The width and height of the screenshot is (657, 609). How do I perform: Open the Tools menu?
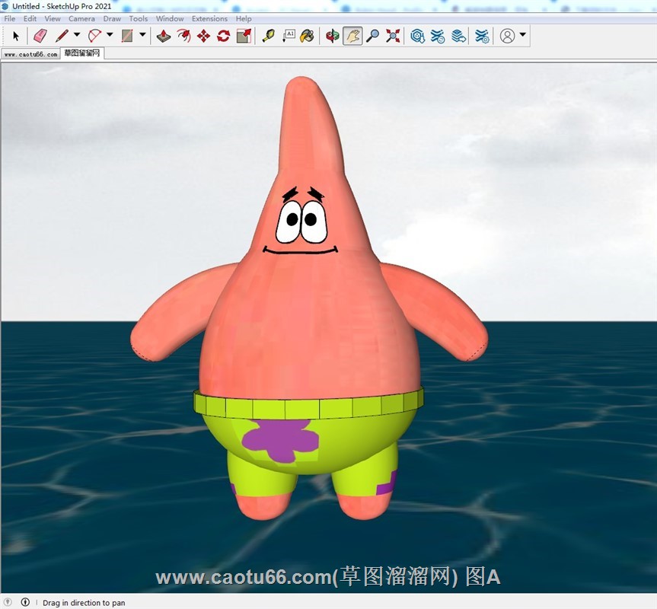[139, 18]
